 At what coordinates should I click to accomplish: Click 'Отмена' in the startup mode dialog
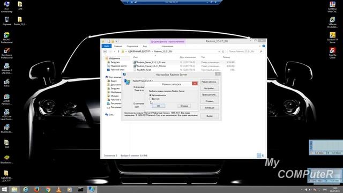(x=184, y=106)
